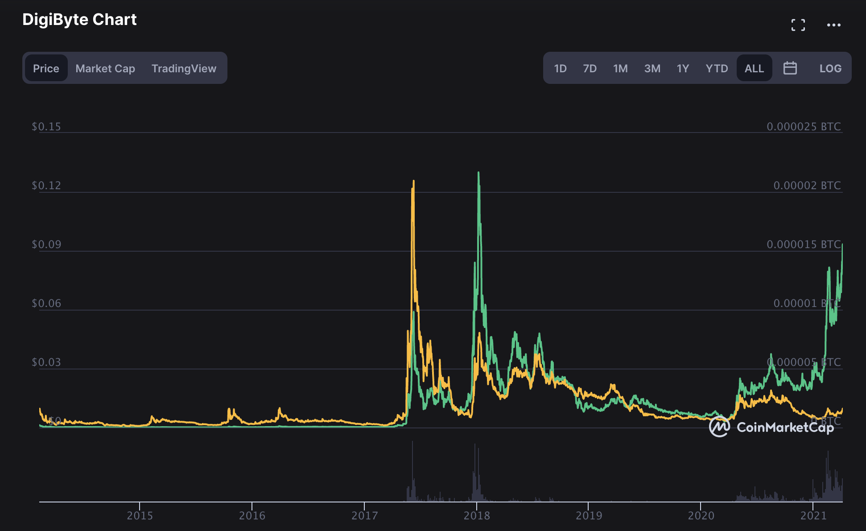The image size is (866, 531).
Task: Select the 1D time range
Action: 560,68
